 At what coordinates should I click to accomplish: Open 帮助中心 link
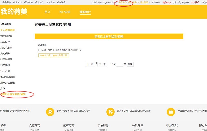[x=156, y=2]
